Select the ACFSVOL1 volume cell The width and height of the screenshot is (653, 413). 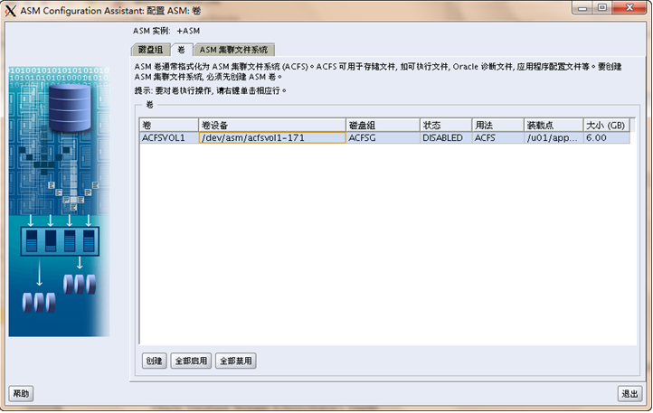(169, 137)
